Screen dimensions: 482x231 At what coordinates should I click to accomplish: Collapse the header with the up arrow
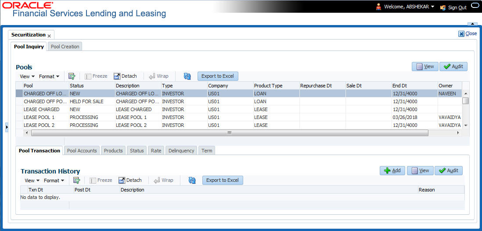click(x=472, y=24)
